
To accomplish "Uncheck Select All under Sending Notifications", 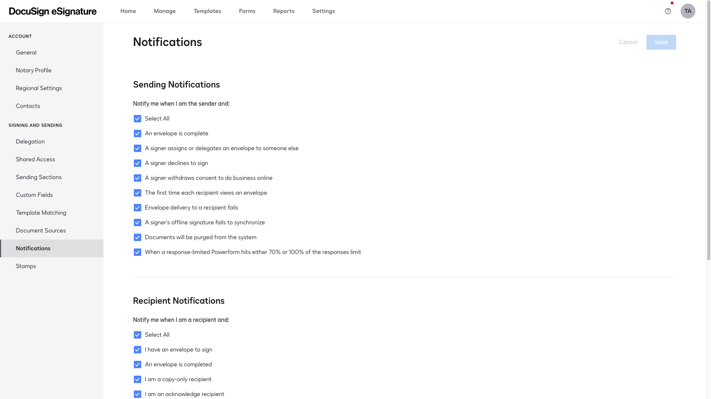I will pos(138,119).
